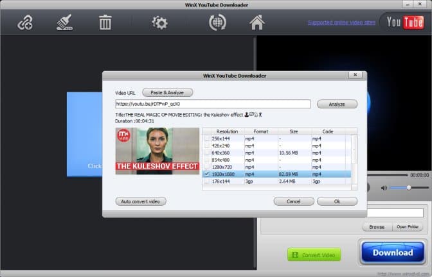The image size is (432, 277).
Task: Click the YouTube logo button
Action: point(404,22)
